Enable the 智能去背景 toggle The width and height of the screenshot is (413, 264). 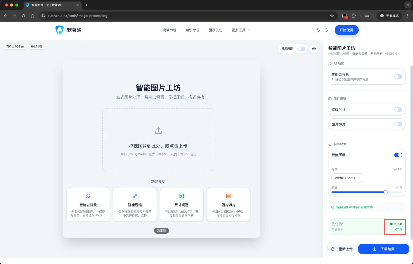pyautogui.click(x=398, y=77)
